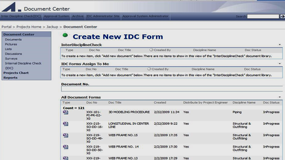Open document icon for WEB FRAME NO.15

pyautogui.click(x=66, y=135)
